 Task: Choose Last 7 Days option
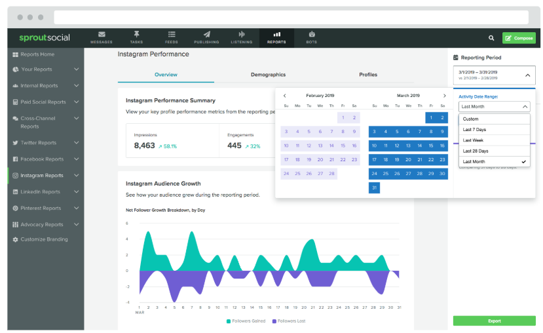point(494,130)
